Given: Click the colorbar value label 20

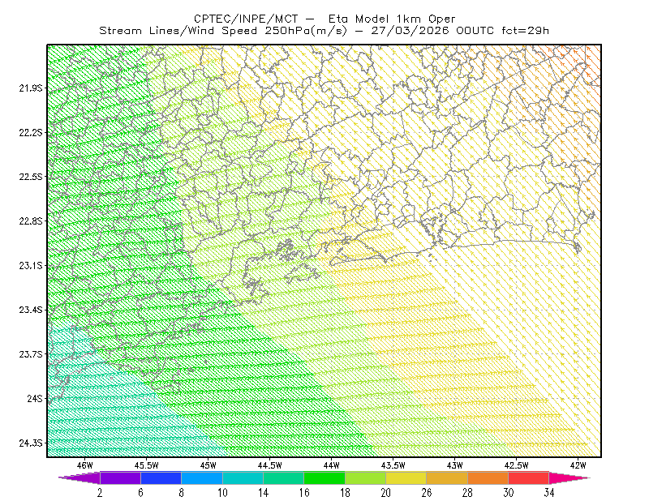Looking at the screenshot, I should coord(386,493).
